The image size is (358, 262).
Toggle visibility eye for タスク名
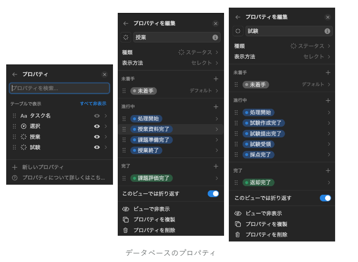coord(97,116)
